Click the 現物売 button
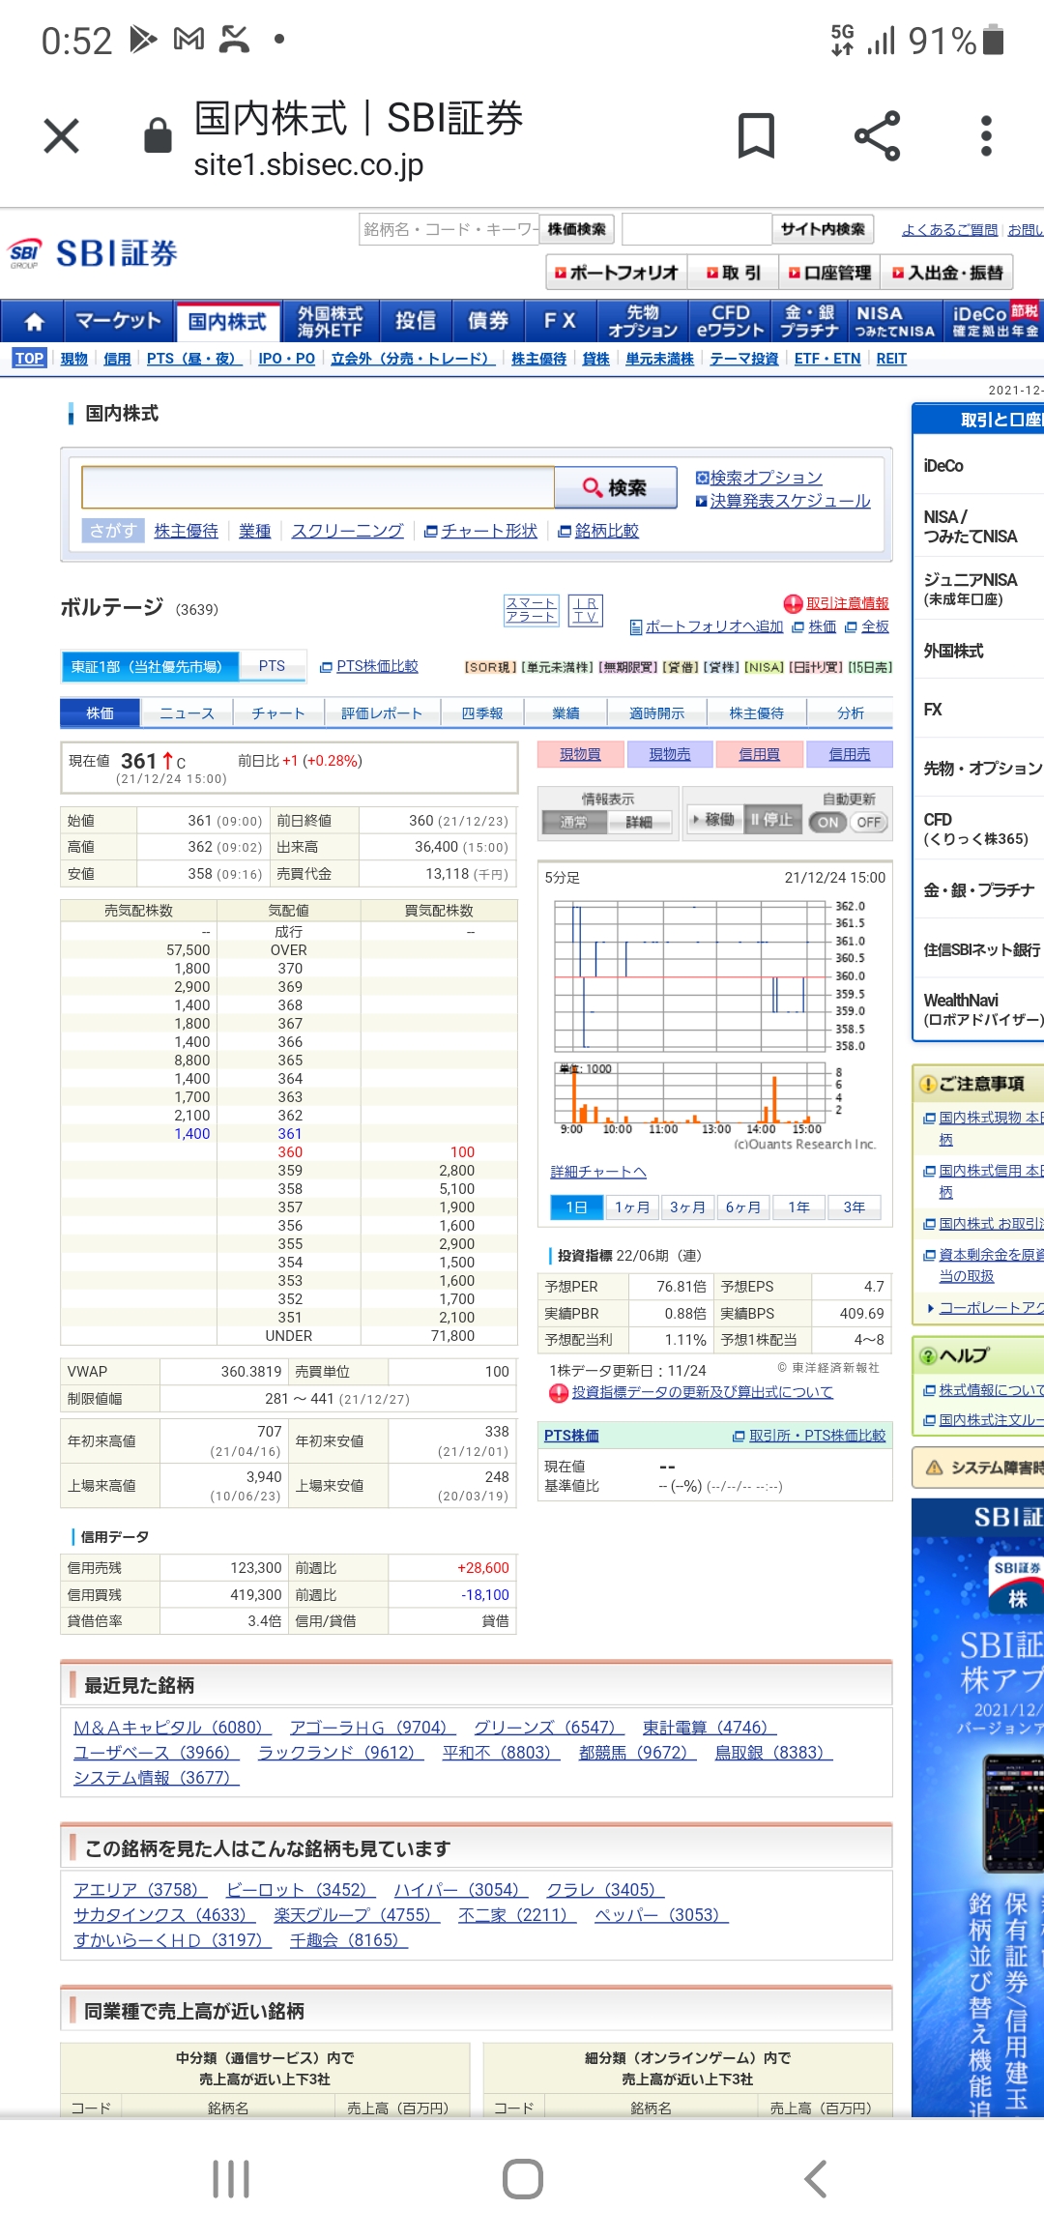The width and height of the screenshot is (1044, 2239). [x=670, y=754]
